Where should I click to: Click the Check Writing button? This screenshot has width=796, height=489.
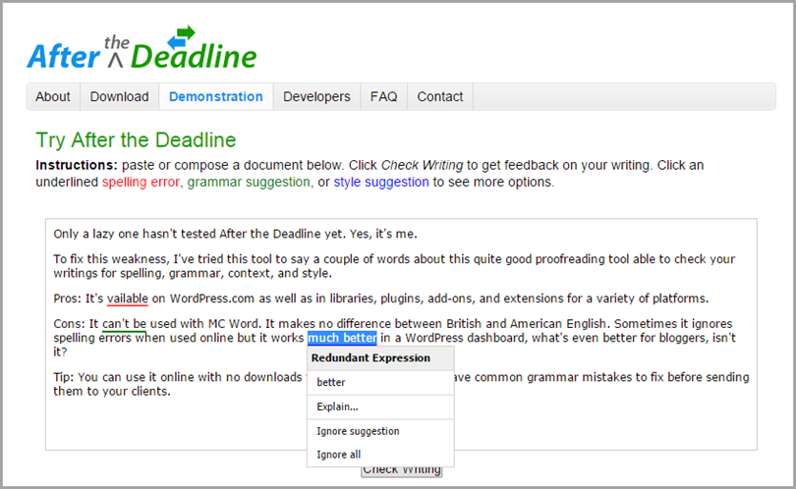coord(401,470)
